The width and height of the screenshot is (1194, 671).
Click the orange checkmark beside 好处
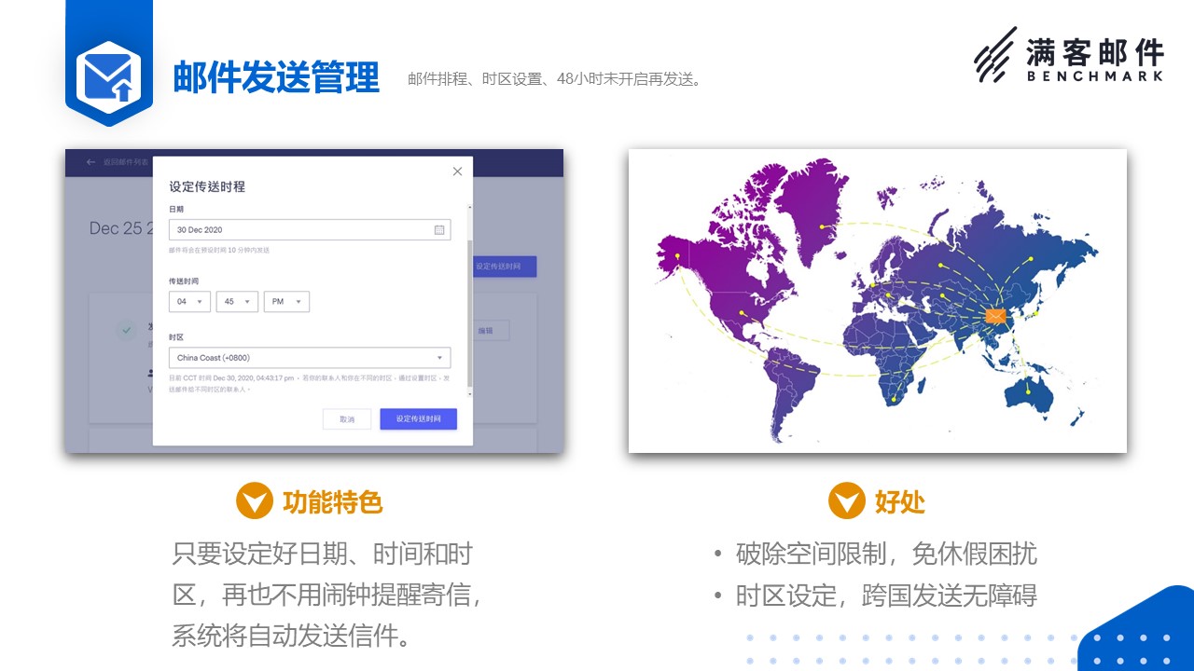tap(847, 501)
